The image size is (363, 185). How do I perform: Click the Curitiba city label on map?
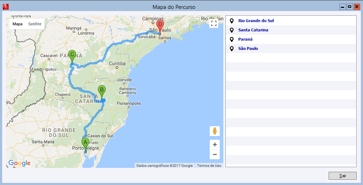117,63
